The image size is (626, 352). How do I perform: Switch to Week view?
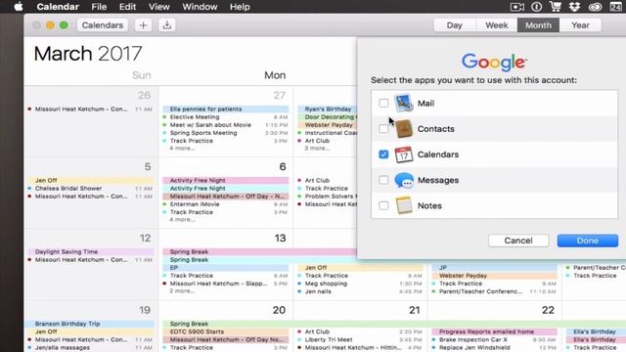pyautogui.click(x=496, y=25)
